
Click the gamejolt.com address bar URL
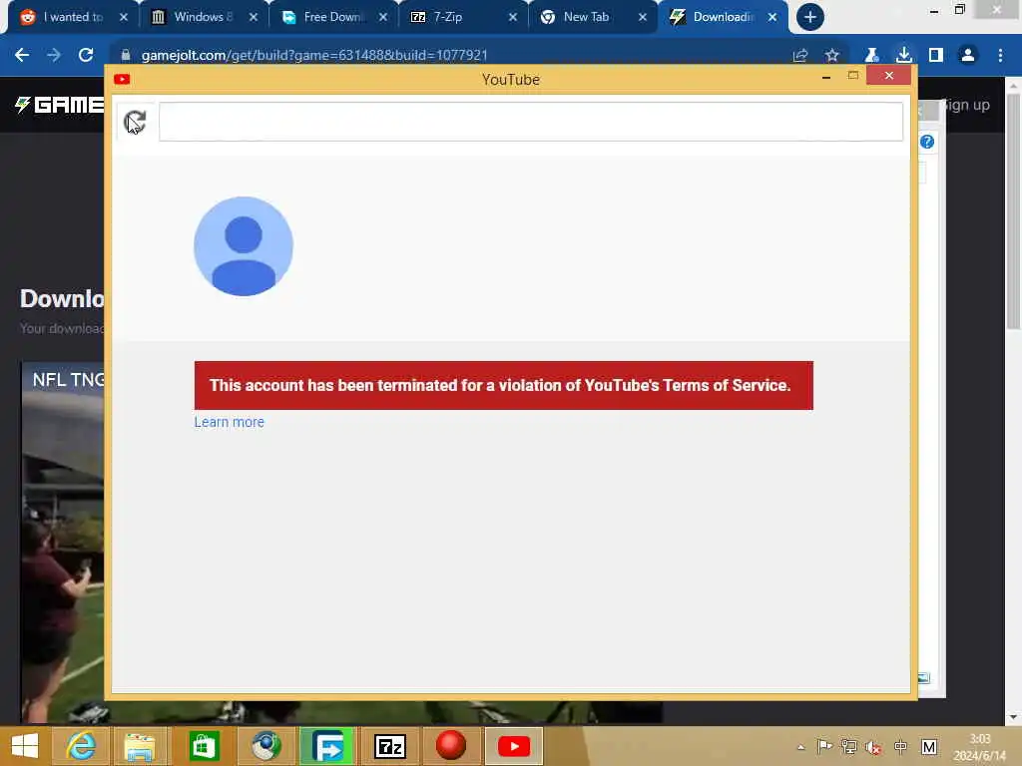coord(314,56)
